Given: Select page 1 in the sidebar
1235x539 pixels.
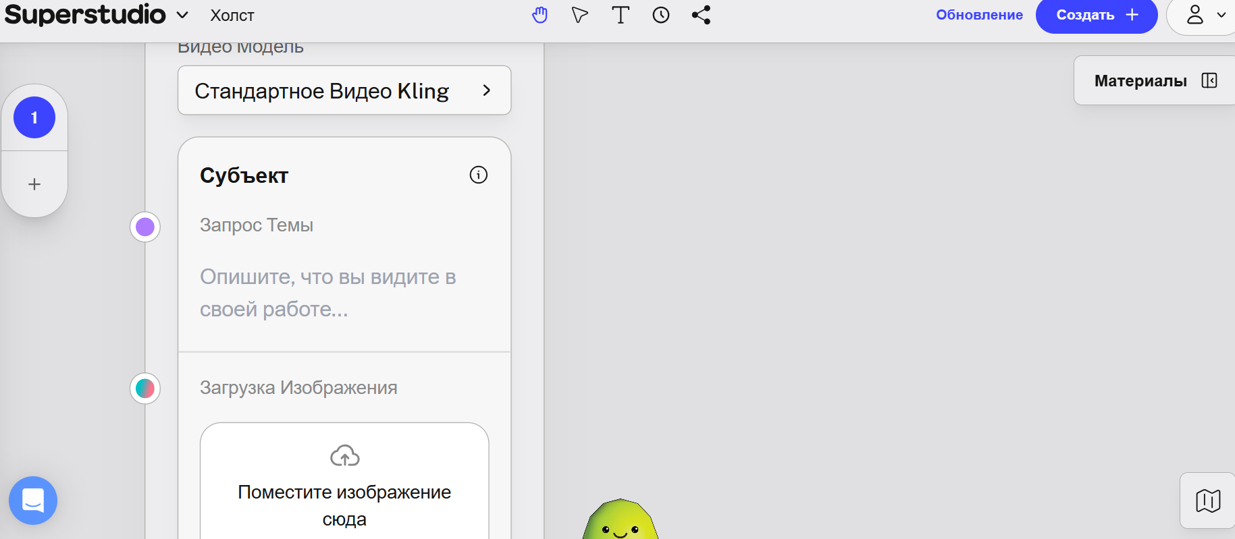Looking at the screenshot, I should tap(34, 117).
